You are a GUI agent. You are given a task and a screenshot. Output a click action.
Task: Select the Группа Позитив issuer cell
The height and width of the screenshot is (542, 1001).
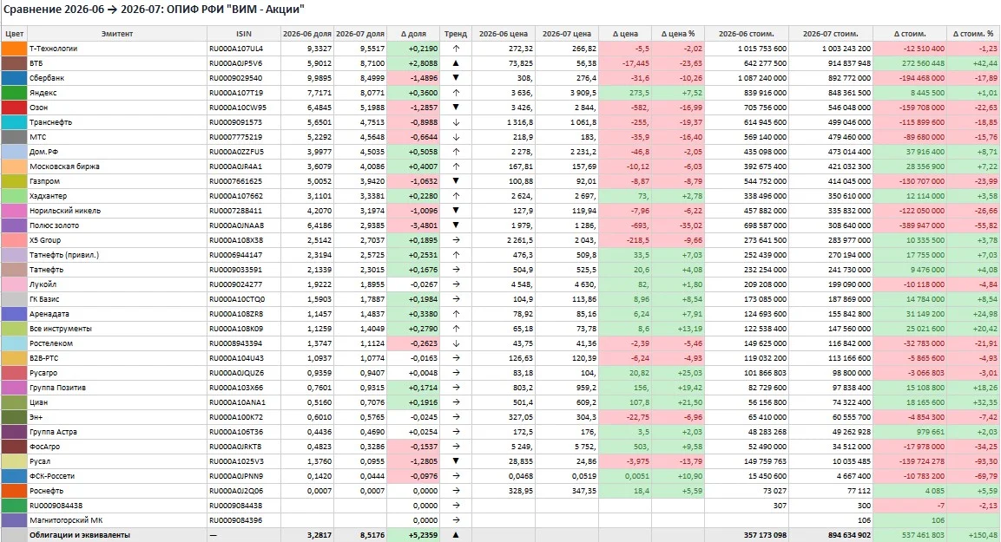tap(117, 387)
